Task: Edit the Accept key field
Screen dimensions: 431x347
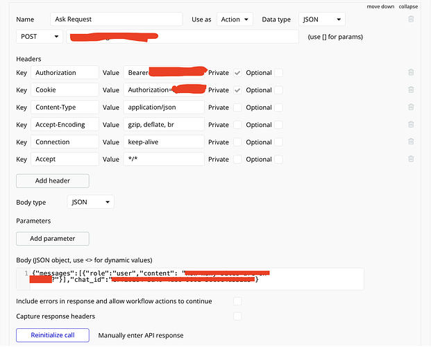Action: click(65, 159)
